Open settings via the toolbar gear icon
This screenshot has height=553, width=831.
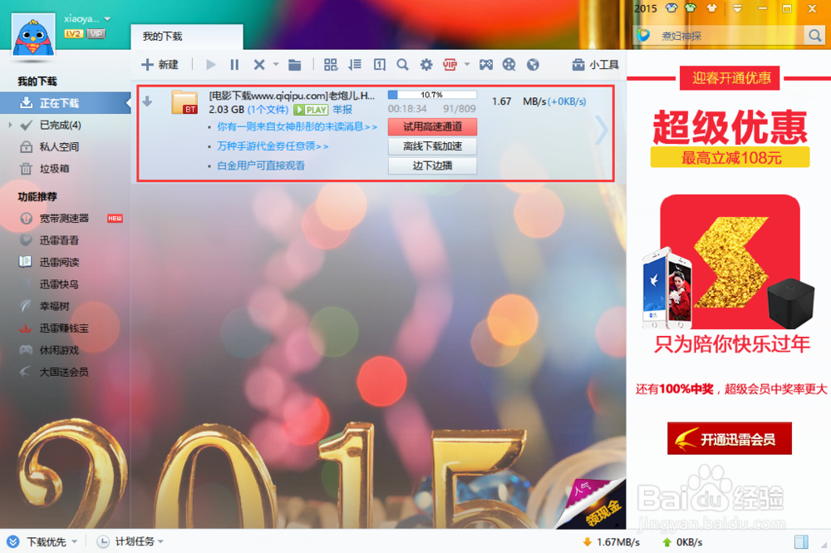coord(426,65)
